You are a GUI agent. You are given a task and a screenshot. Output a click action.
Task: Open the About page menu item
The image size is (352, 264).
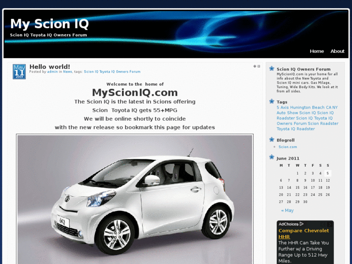[x=337, y=51]
